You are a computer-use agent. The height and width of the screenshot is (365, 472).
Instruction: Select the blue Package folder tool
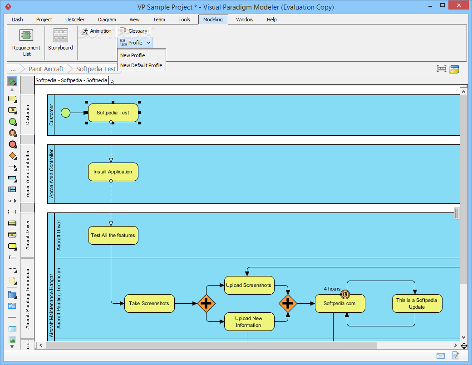click(x=12, y=295)
